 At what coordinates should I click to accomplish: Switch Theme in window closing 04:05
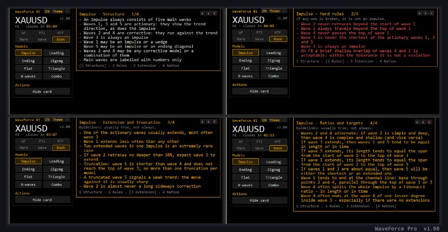[x=274, y=11]
